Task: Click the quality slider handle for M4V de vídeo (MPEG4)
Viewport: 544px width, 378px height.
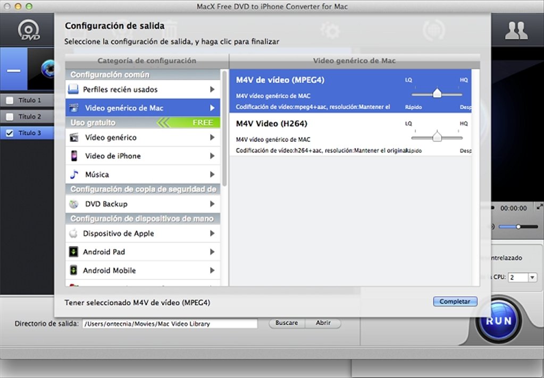Action: pyautogui.click(x=437, y=93)
